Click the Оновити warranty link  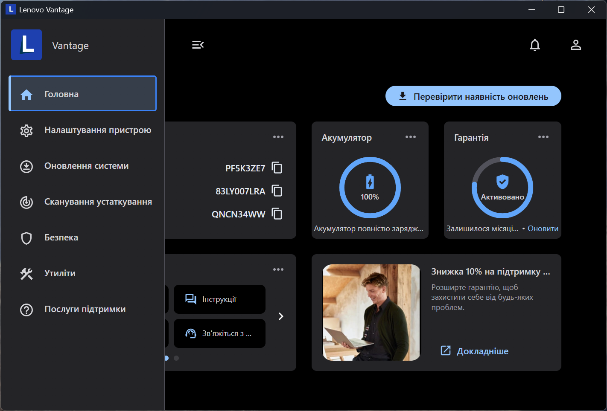tap(543, 229)
